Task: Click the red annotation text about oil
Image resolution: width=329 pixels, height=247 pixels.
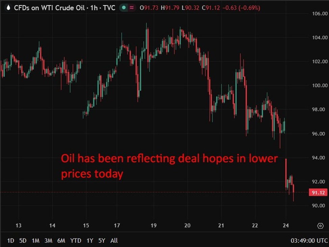Action: (x=169, y=166)
